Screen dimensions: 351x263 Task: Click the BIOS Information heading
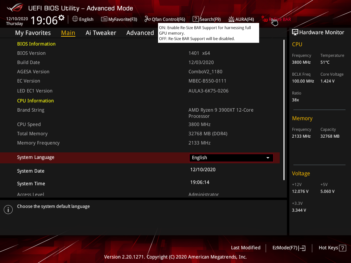coord(36,44)
